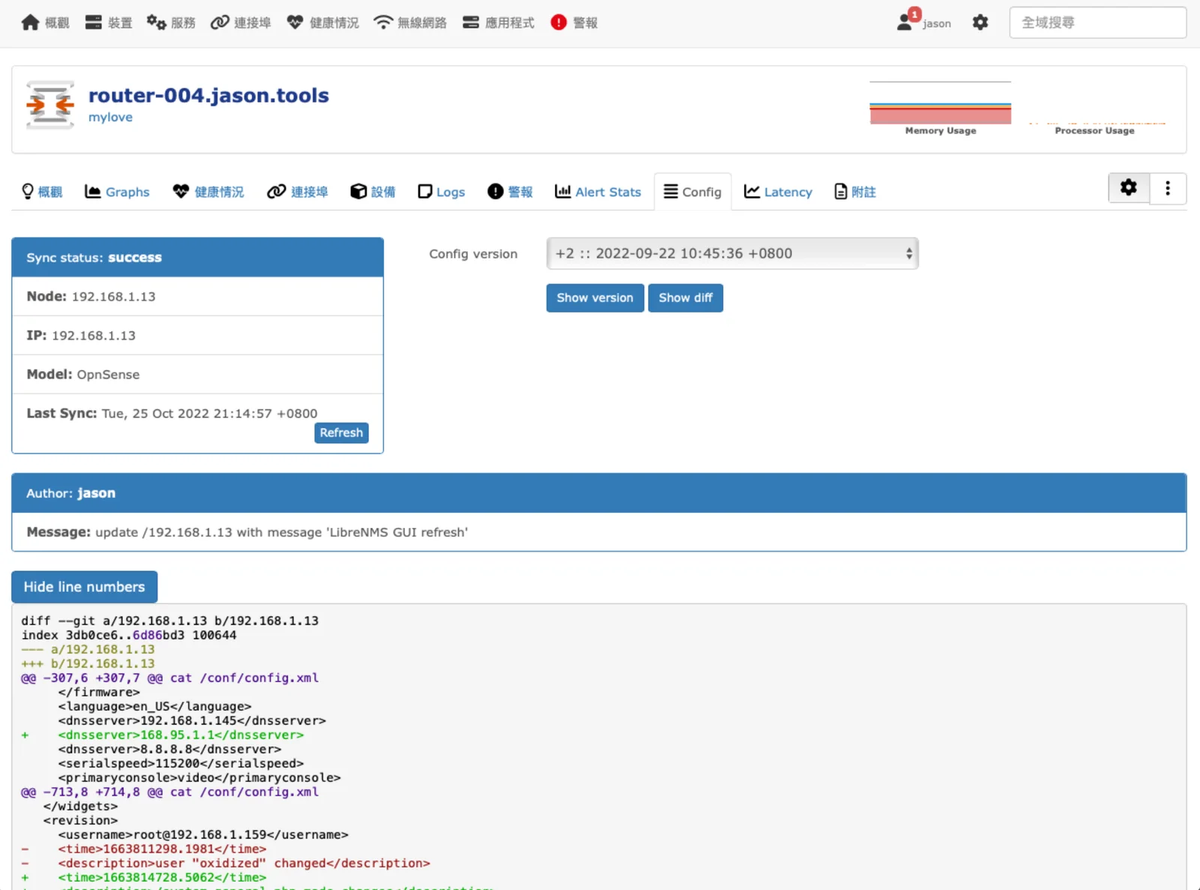The image size is (1200, 890).
Task: Open the device 連接埠 ports tab
Action: coord(298,192)
